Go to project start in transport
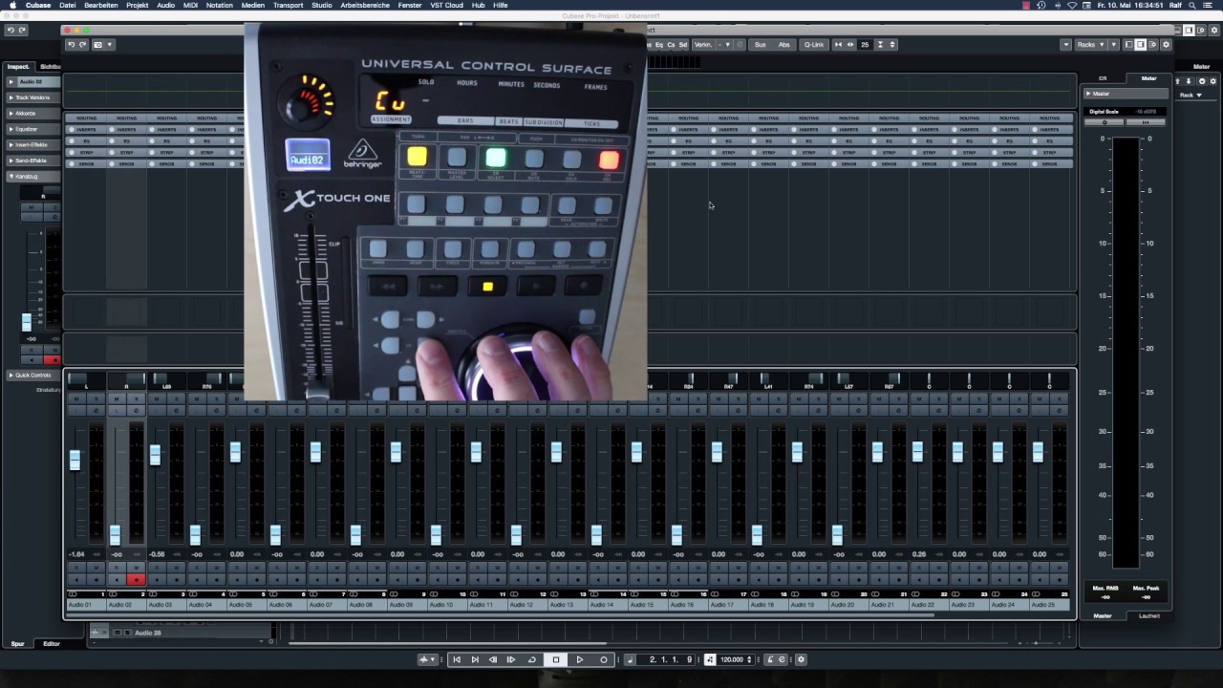1223x688 pixels. [x=457, y=659]
